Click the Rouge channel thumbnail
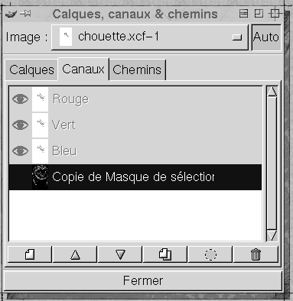The width and height of the screenshot is (293, 301). tap(40, 99)
